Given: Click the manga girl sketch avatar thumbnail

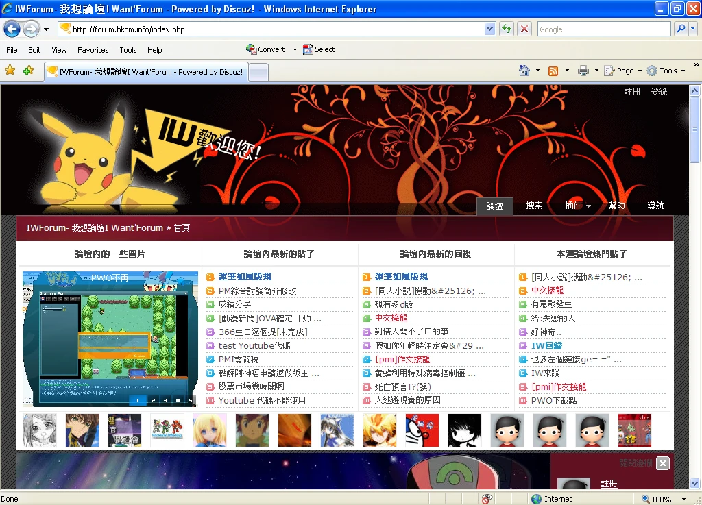Looking at the screenshot, I should click(x=40, y=430).
